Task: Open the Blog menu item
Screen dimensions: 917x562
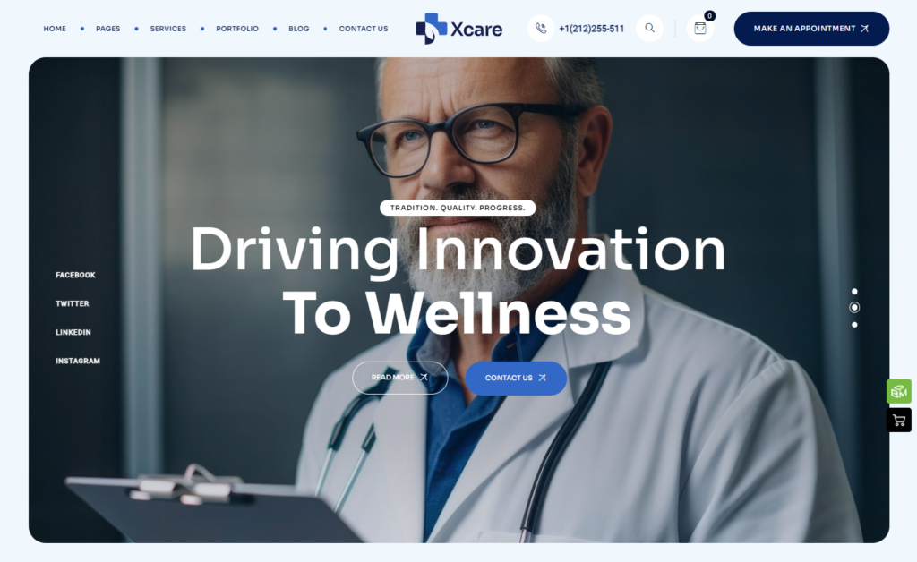Action: click(298, 29)
